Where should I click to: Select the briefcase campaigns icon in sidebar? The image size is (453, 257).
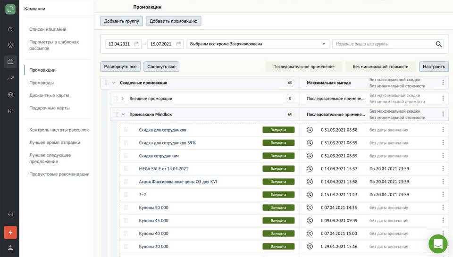tap(10, 61)
